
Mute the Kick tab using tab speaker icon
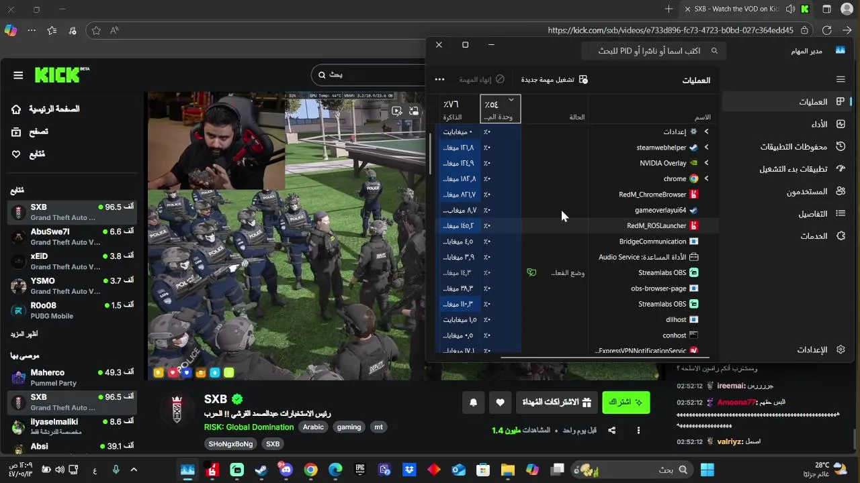pos(790,9)
